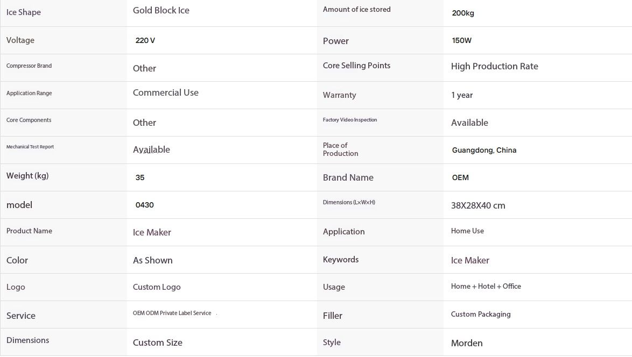
Task: Click the Custom Packaging value
Action: (x=481, y=315)
